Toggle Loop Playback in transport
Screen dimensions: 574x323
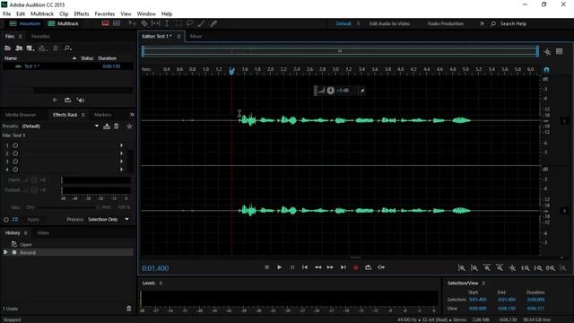point(369,267)
